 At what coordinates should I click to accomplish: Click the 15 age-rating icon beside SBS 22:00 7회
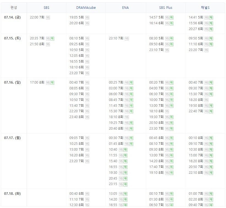(x=48, y=18)
